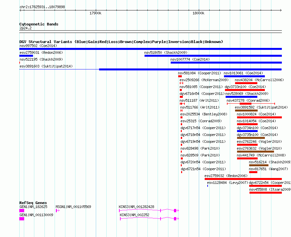Viewport: 291px width, 237px height.
Task: Open nsv441749 (McCarroll2008) label
Action: (261, 155)
